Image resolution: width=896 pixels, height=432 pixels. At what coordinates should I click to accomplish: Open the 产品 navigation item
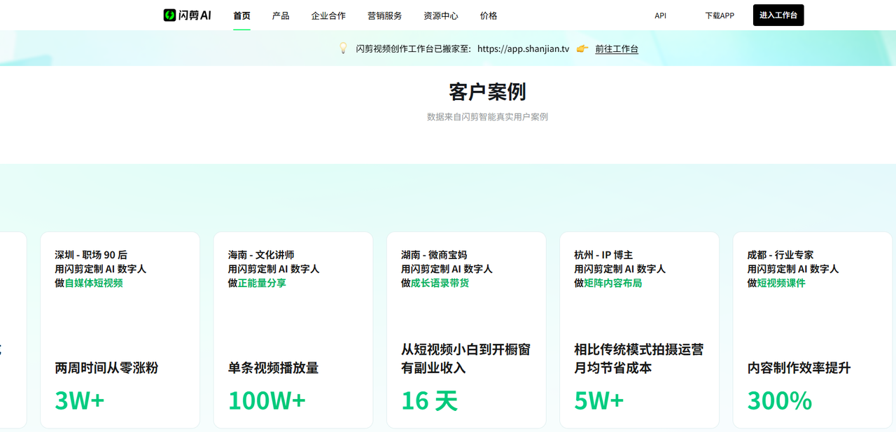[x=281, y=15]
